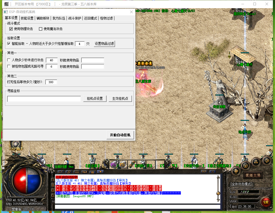Click 挂机点设置 button
Screen dimensions: 275x213
[x=95, y=98]
